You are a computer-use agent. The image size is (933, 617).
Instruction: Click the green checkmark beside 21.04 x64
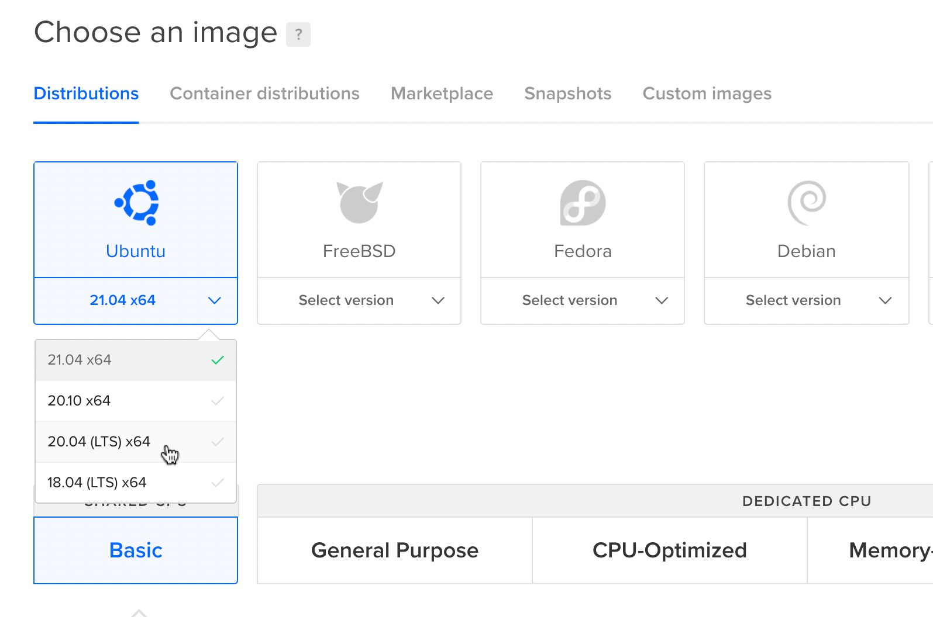click(218, 360)
